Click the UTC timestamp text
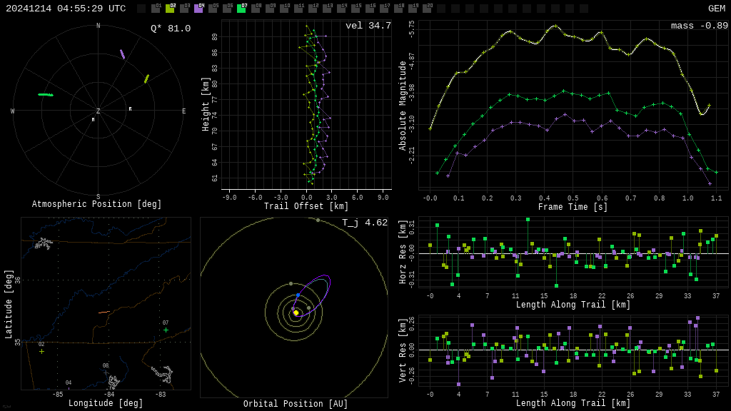 66,9
